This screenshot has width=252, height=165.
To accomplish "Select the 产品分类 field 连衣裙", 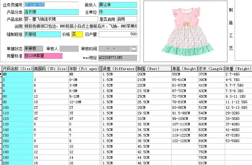I will pos(51,12).
